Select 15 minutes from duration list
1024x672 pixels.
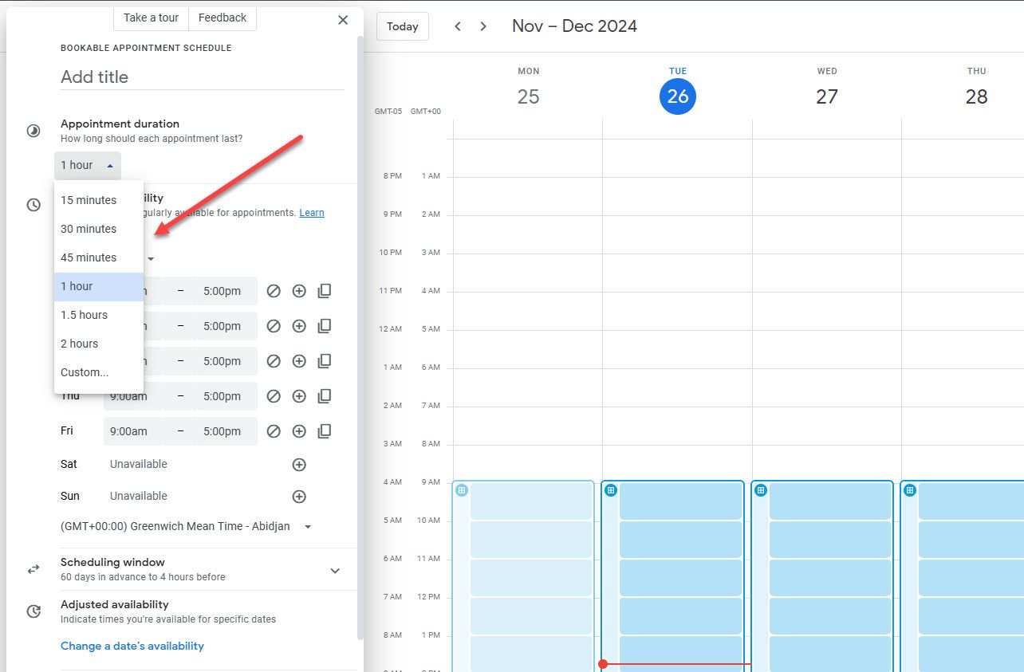[x=89, y=200]
